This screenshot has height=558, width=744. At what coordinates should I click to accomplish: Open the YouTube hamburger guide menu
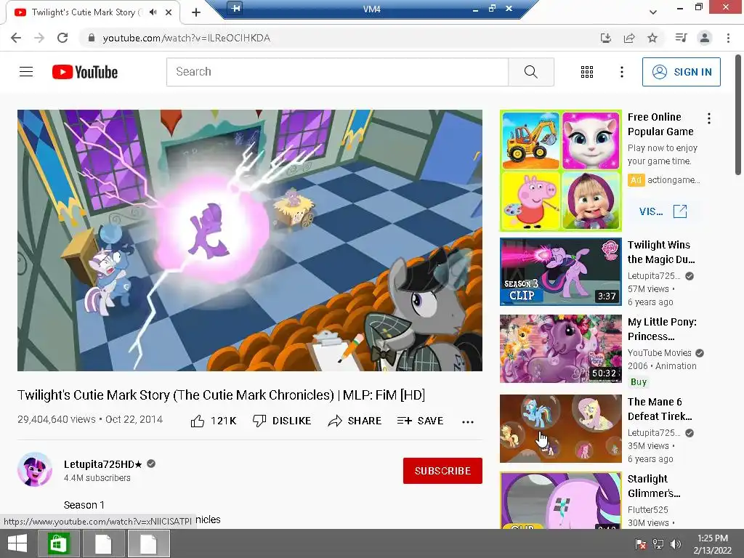click(x=26, y=72)
